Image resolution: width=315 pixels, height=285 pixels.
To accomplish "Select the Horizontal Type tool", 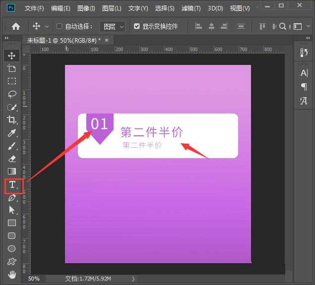I will pyautogui.click(x=12, y=185).
